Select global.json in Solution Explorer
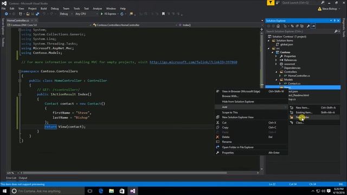The image size is (347, 195). [x=287, y=44]
